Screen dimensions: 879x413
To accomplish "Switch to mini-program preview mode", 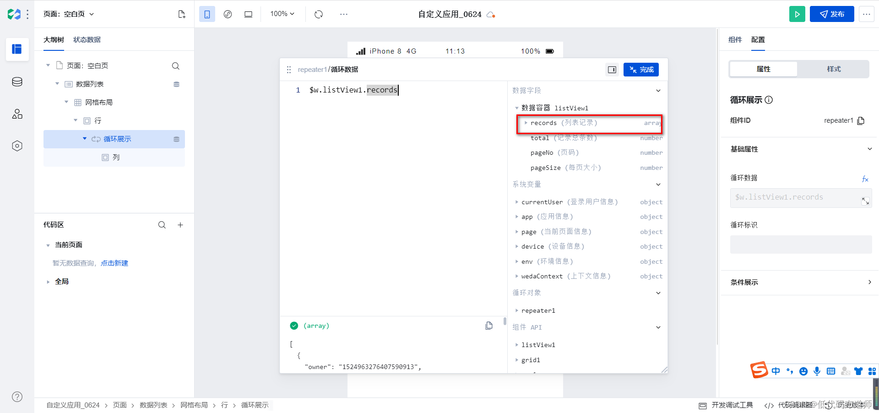I will click(228, 14).
